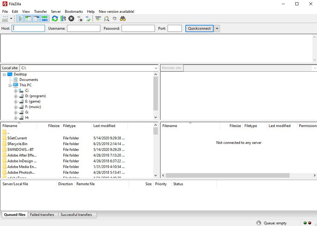Expand the F: (music) drive node

pyautogui.click(x=16, y=107)
